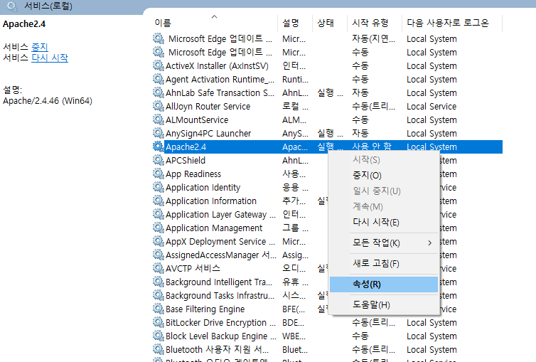536x362 pixels.
Task: Click the 사용 안 함 startup type of Apache2.4
Action: (372, 147)
